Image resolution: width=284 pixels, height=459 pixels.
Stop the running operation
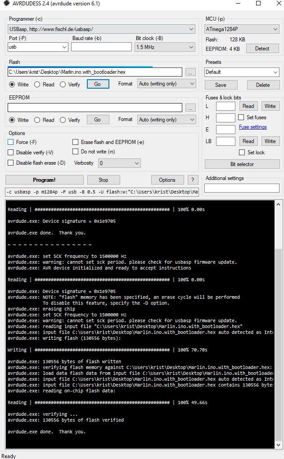click(x=104, y=180)
